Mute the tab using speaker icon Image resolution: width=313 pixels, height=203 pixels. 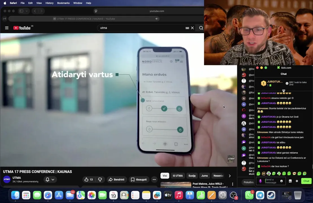pyautogui.click(x=157, y=19)
